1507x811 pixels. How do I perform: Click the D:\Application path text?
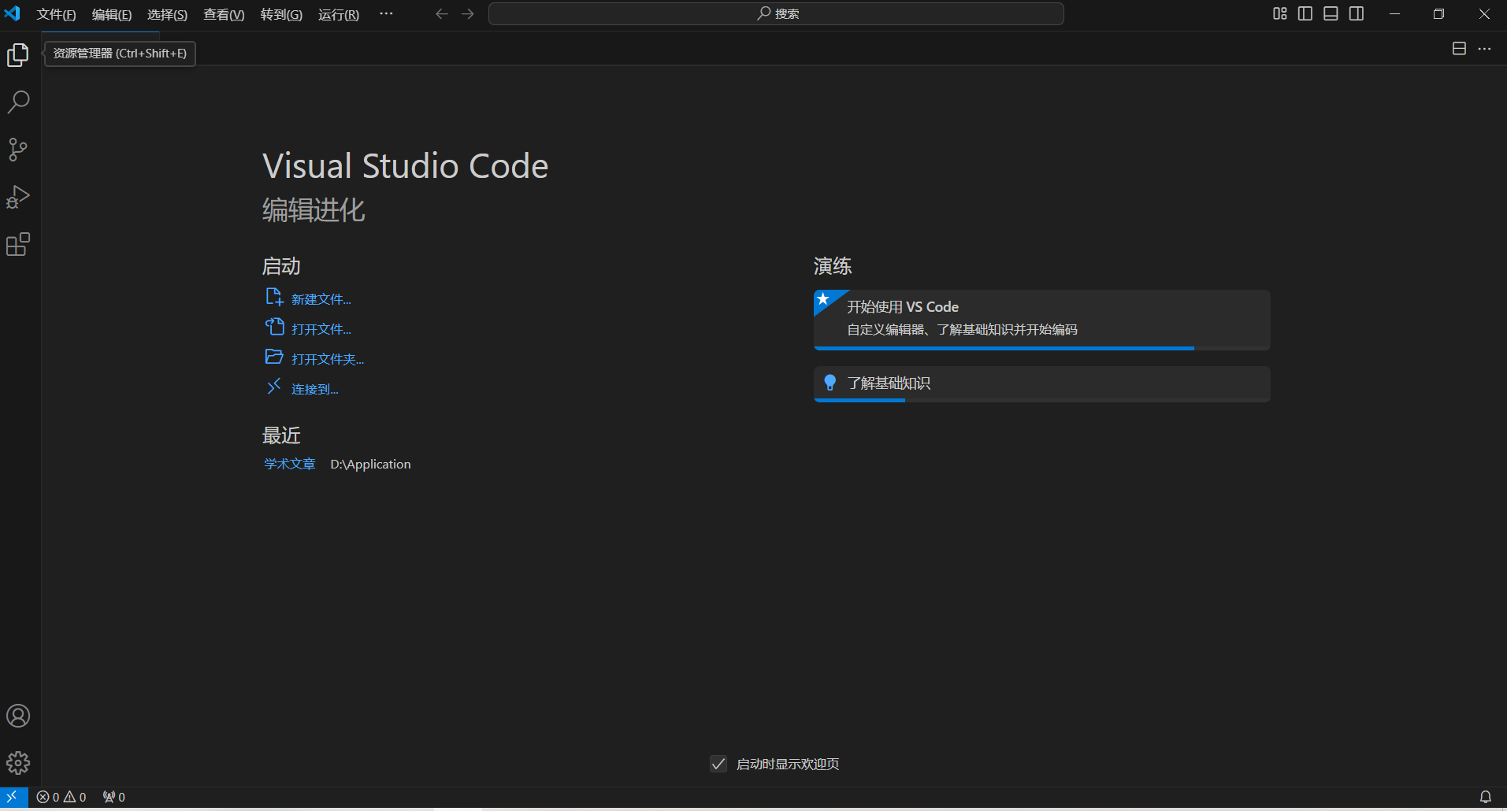tap(370, 465)
